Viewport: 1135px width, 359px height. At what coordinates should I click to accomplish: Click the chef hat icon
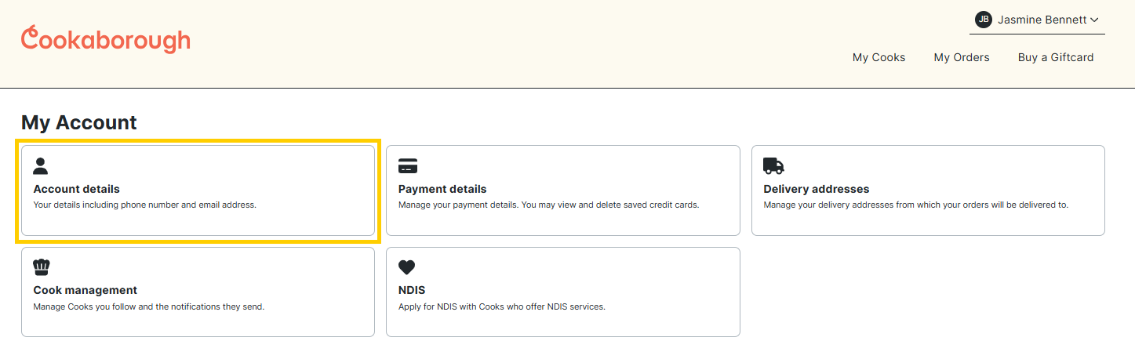(x=42, y=267)
